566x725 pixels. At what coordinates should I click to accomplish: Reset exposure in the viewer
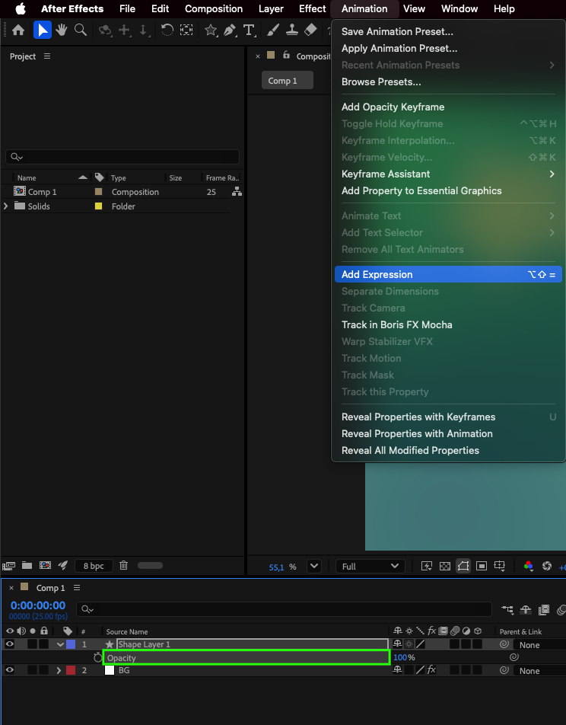pos(547,566)
